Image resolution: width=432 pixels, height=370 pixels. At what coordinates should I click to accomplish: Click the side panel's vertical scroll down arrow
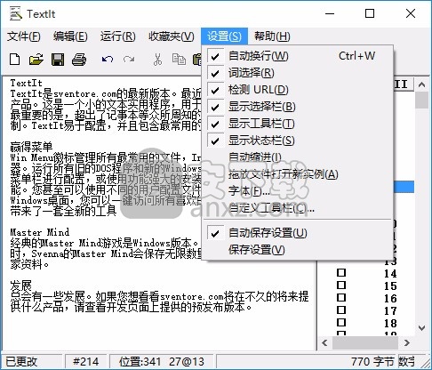[421, 328]
